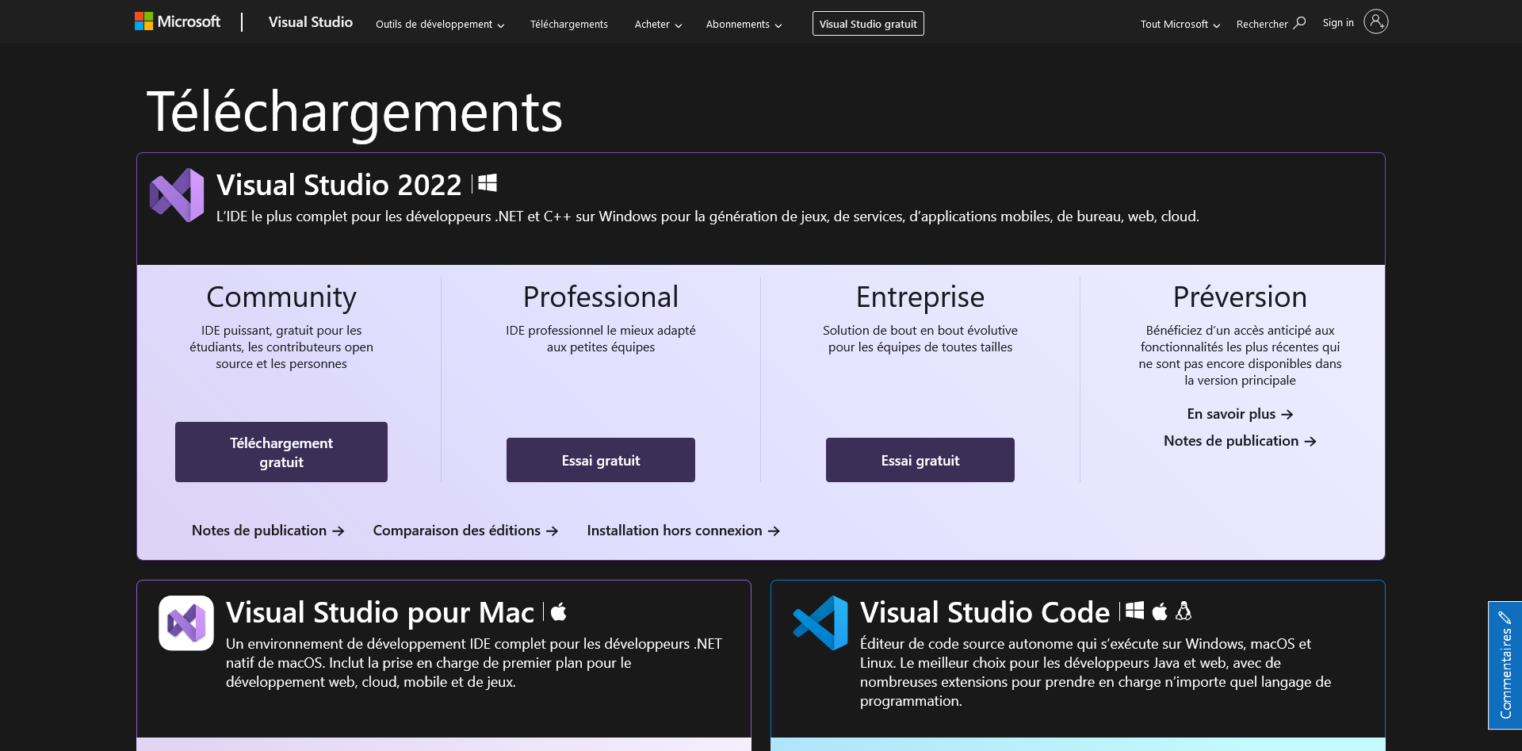Click Apple icon beside Visual Studio Code
The height and width of the screenshot is (751, 1522).
1160,611
